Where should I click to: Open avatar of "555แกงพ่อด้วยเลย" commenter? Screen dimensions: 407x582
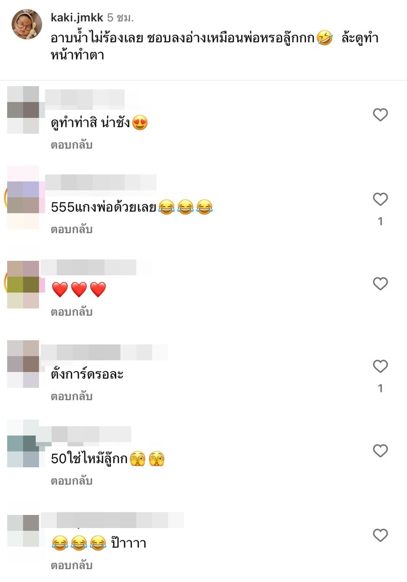(23, 197)
